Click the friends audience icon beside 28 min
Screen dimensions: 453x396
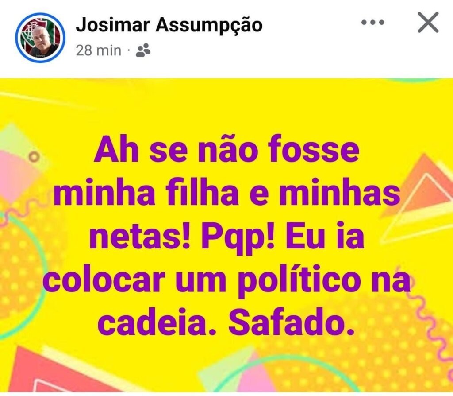tap(143, 50)
